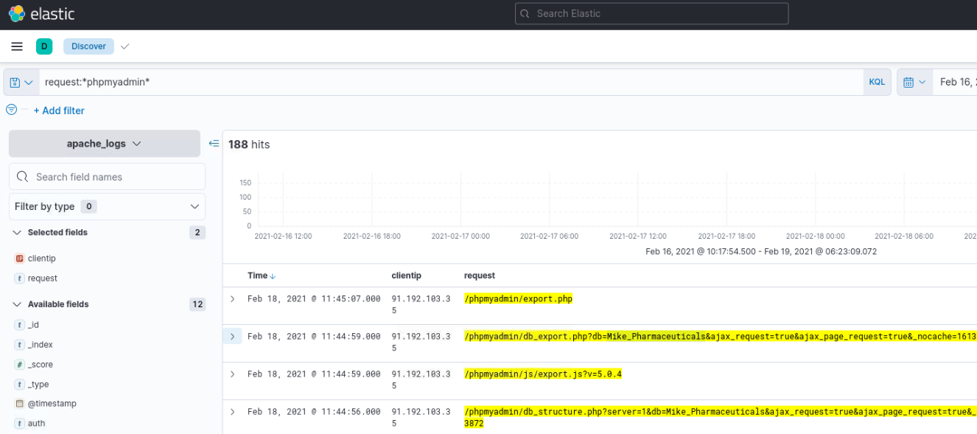
Task: Open the calendar quick date menu
Action: click(914, 83)
